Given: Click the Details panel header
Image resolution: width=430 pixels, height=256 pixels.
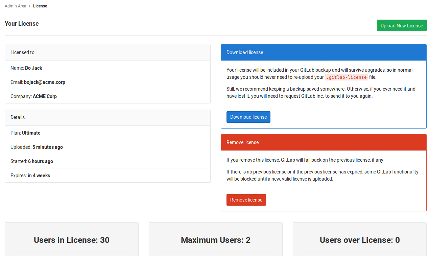Looking at the screenshot, I should [x=107, y=117].
